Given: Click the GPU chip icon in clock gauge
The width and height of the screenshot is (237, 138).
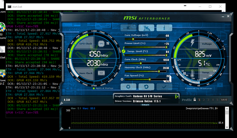Looking at the screenshot, I should pyautogui.click(x=101, y=44).
